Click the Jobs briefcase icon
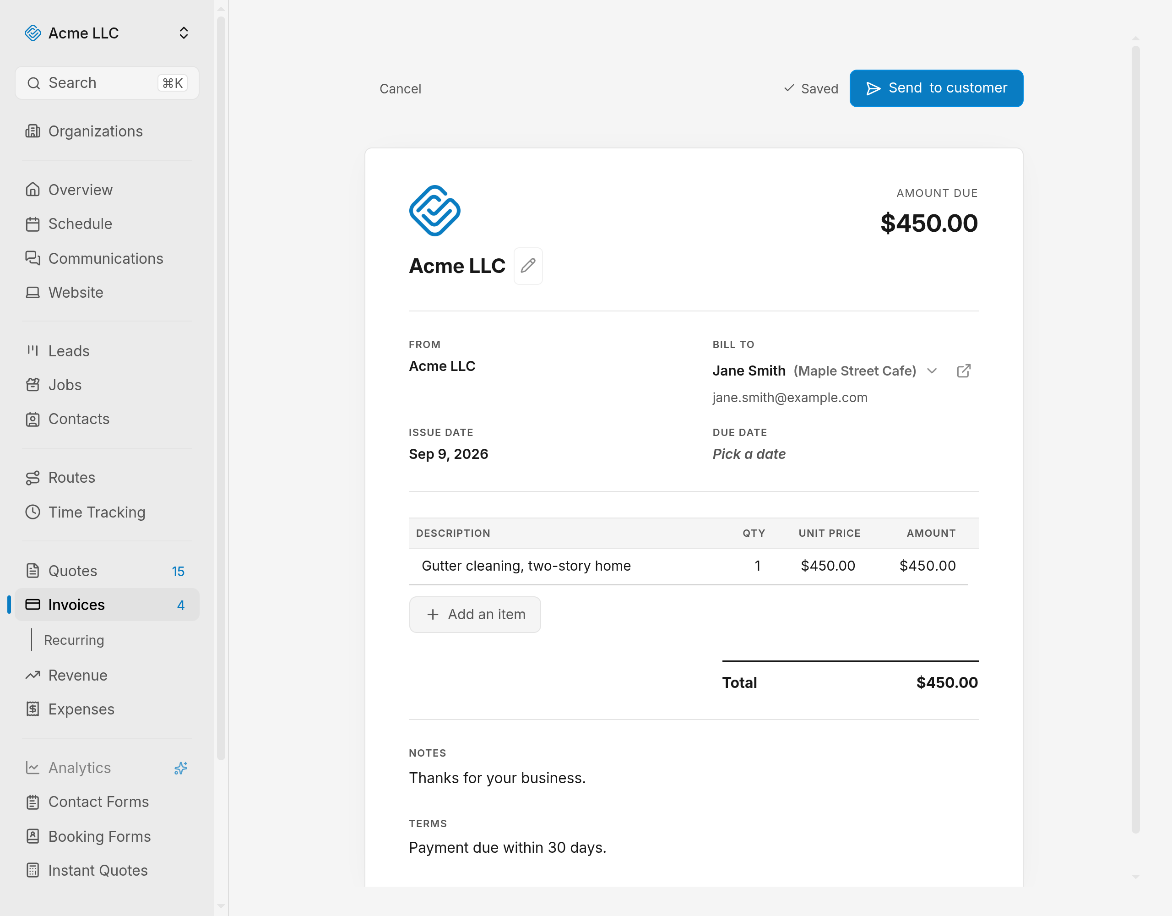Image resolution: width=1172 pixels, height=916 pixels. [33, 384]
